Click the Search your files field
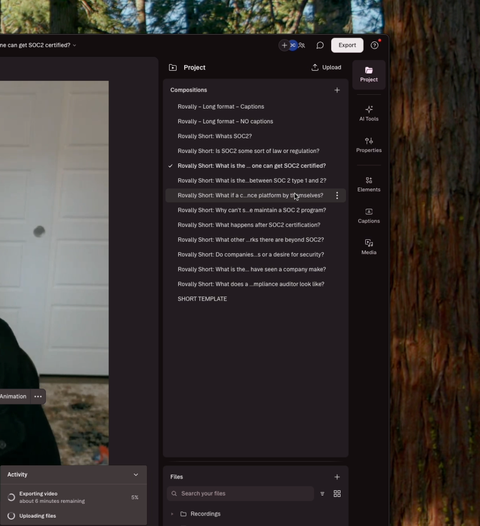The height and width of the screenshot is (526, 480). click(240, 493)
